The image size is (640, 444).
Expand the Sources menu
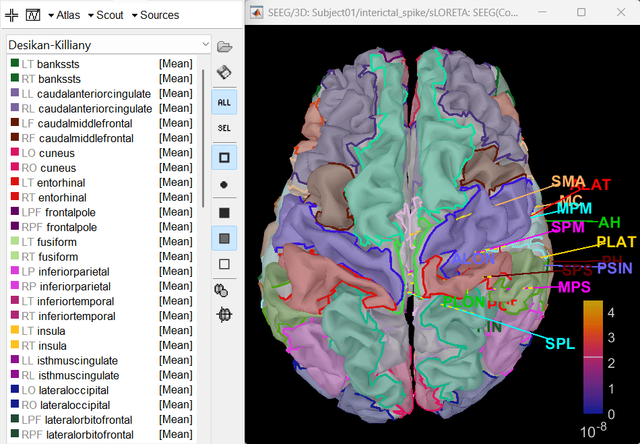click(154, 15)
